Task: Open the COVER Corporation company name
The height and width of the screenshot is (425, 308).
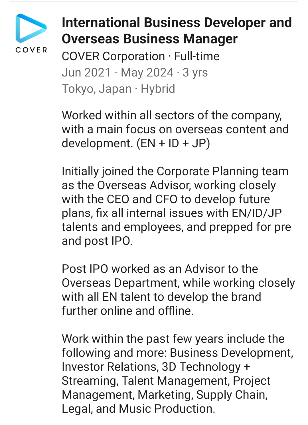Action: [113, 56]
